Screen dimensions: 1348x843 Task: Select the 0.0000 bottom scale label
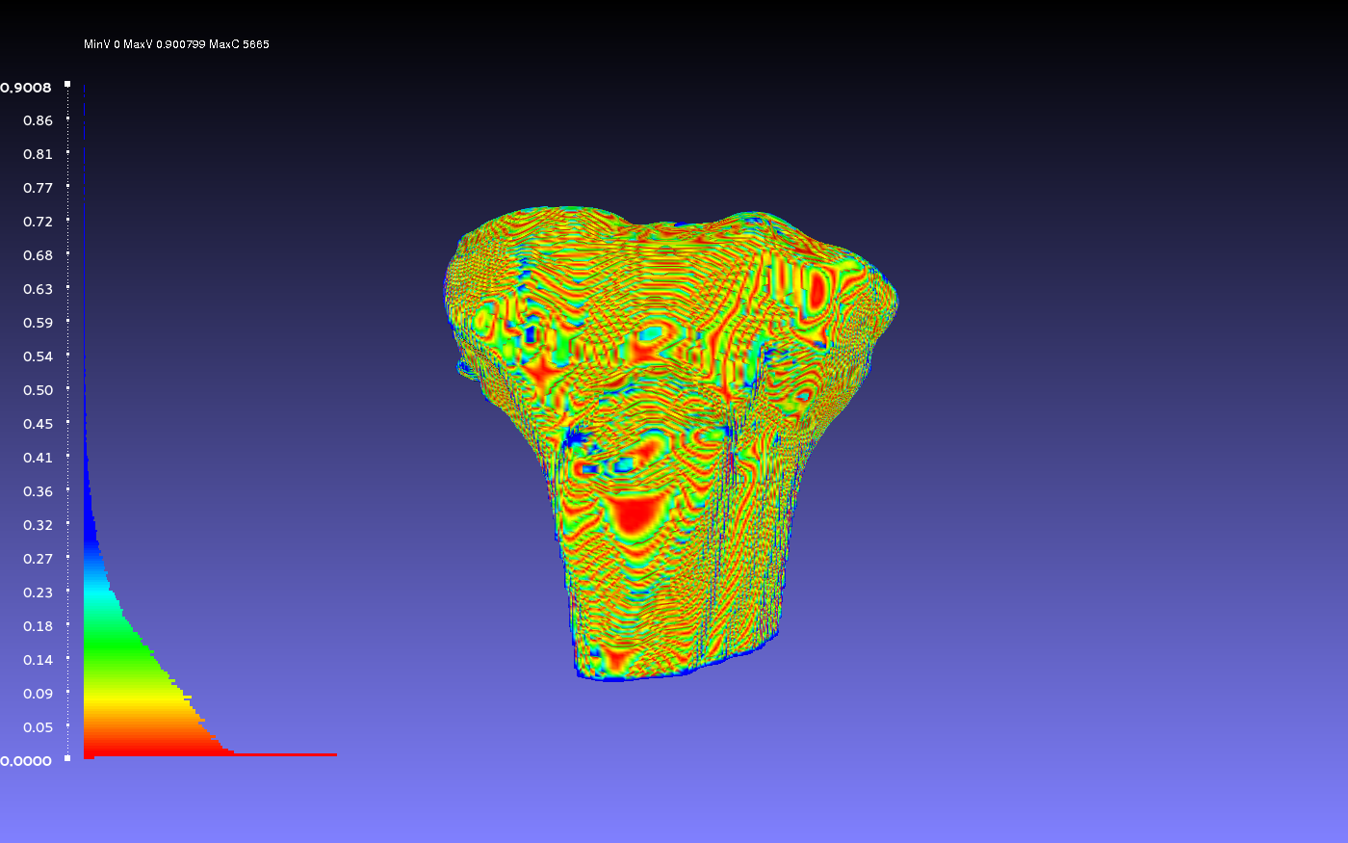[x=26, y=761]
